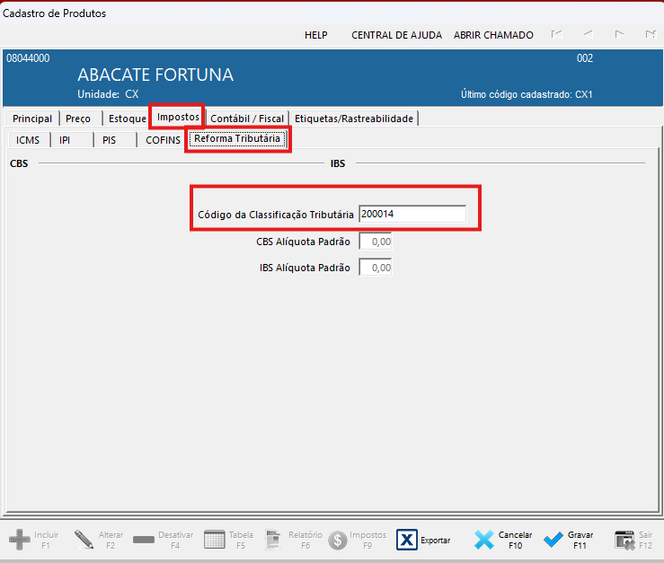Go to previous record navigation arrow
Image resolution: width=664 pixels, height=563 pixels.
click(588, 35)
